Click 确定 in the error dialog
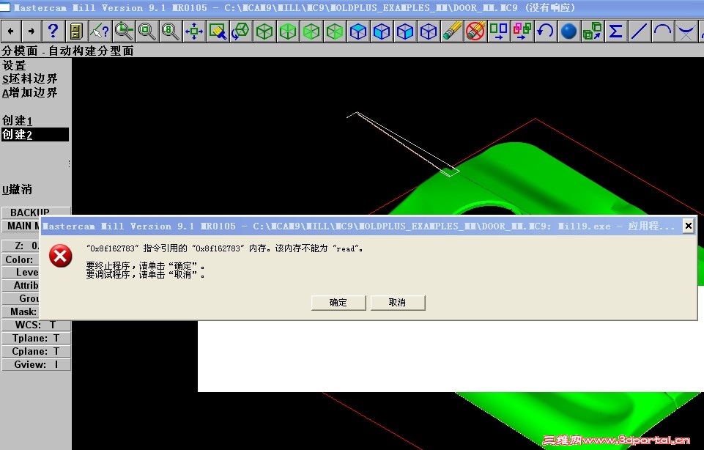This screenshot has height=450, width=704. [338, 303]
